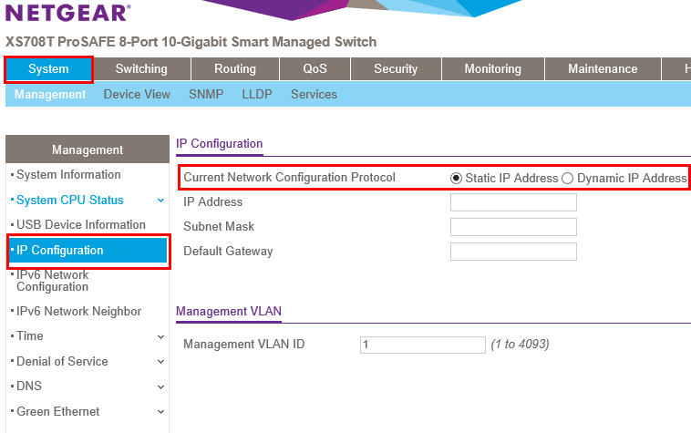Open the Maintenance tab
Viewport: 691px width, 433px height.
click(603, 69)
